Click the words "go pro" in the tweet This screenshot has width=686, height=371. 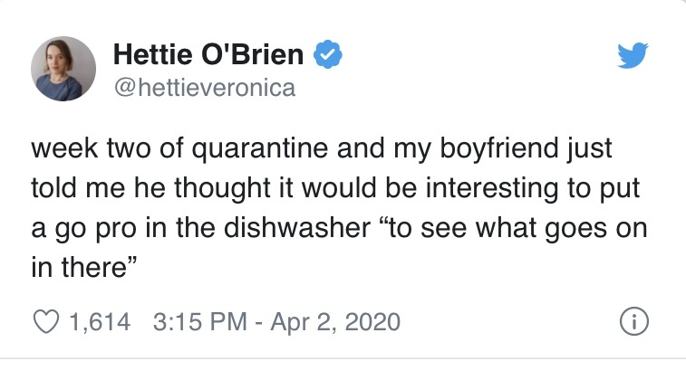88,226
